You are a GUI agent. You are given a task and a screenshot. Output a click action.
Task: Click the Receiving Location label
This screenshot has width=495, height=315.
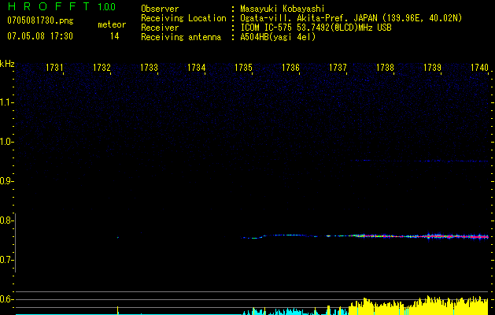[x=183, y=18]
